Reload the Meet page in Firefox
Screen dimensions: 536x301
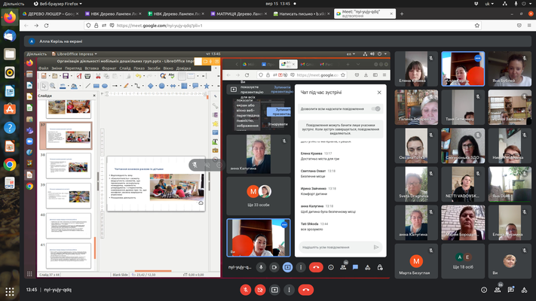46,26
